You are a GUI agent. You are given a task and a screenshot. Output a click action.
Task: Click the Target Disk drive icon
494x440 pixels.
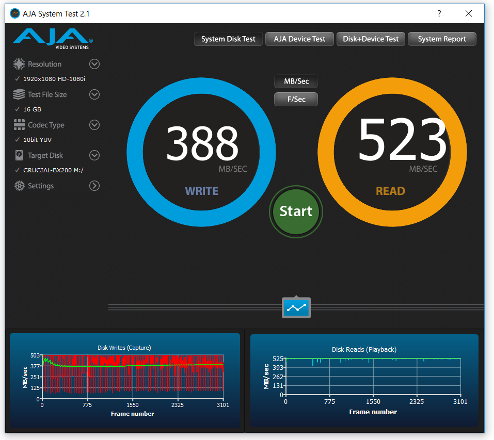pos(19,155)
